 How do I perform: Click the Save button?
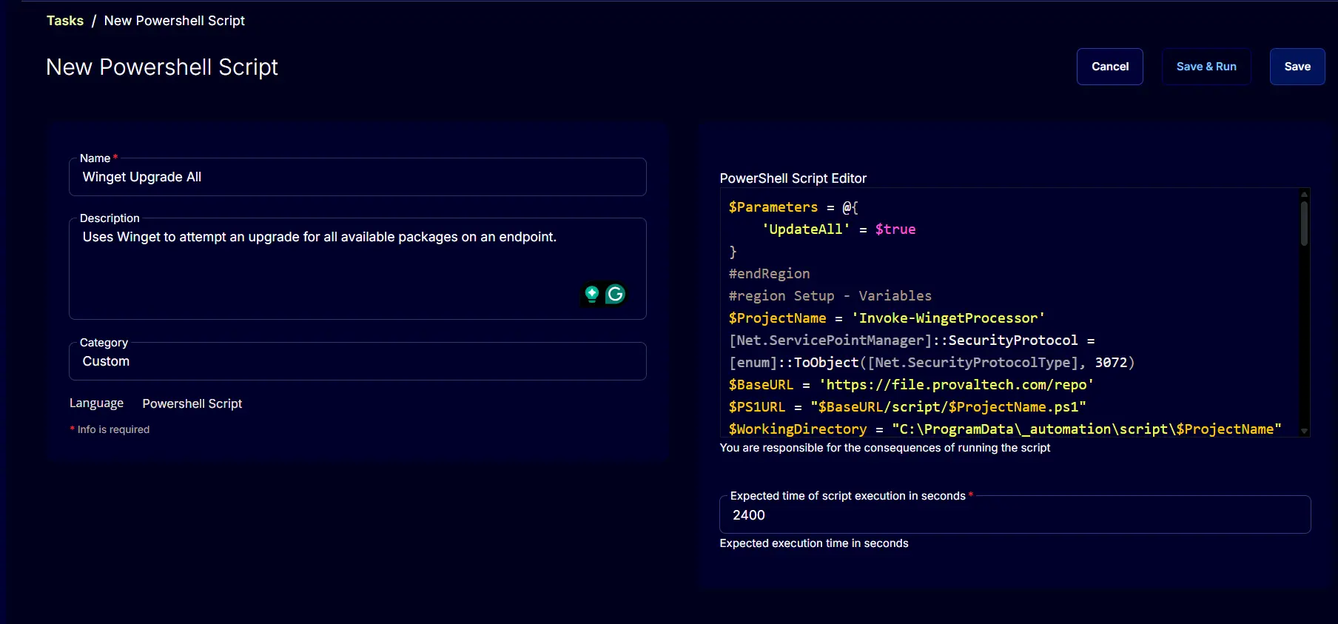(1297, 67)
